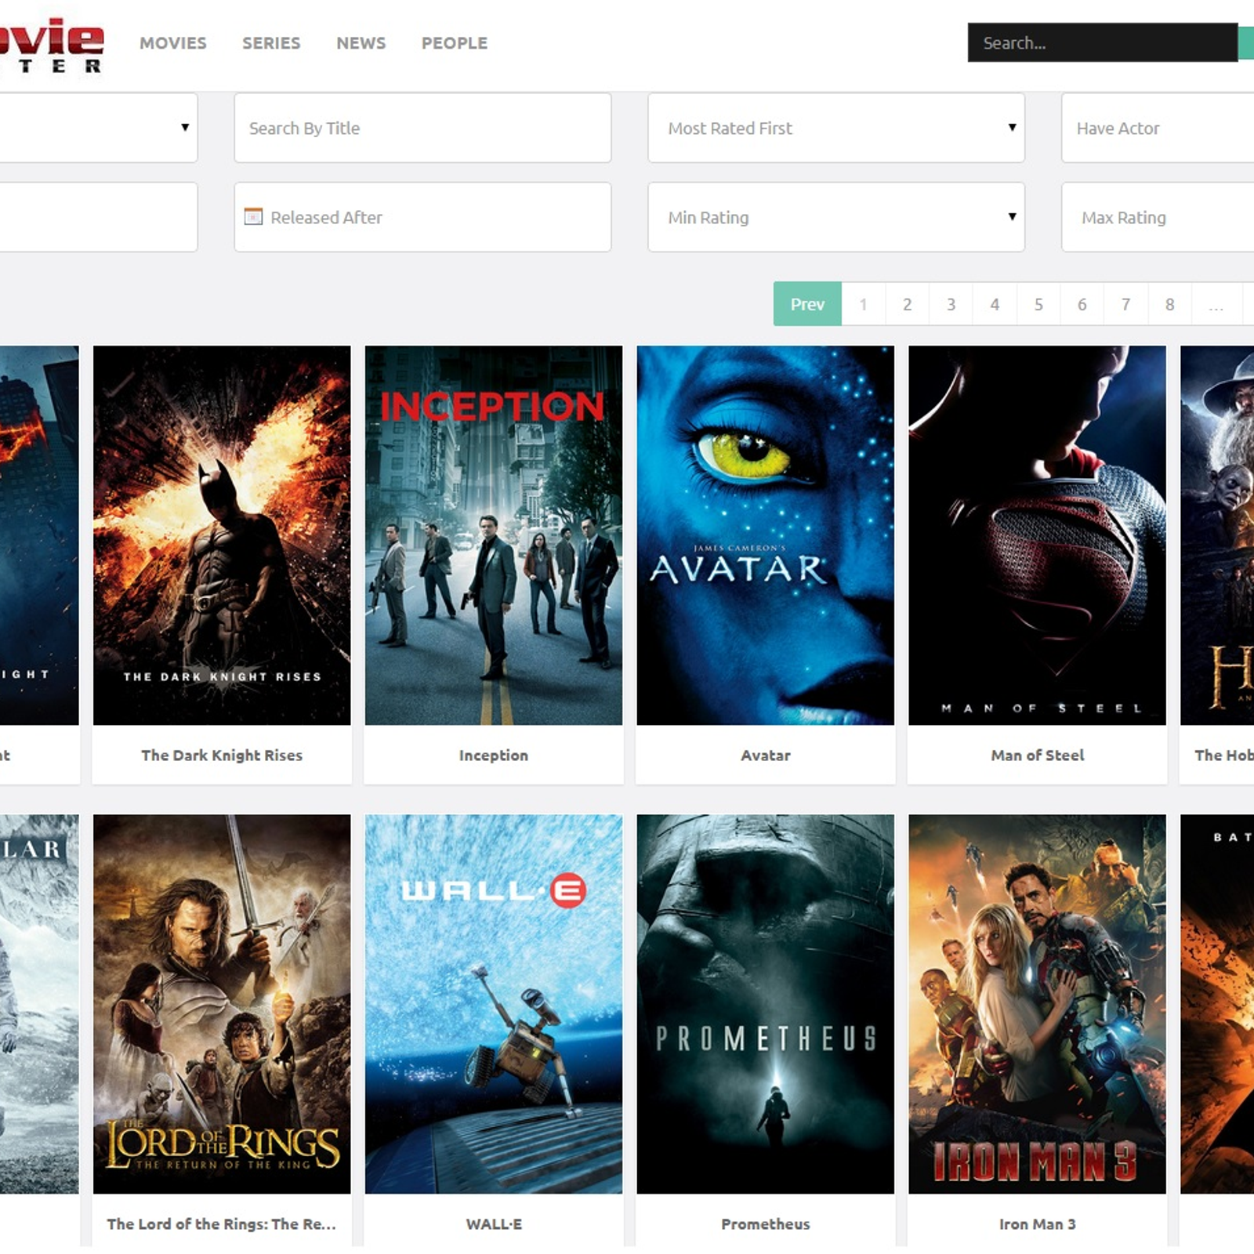Open the Man of Steel poster
The image size is (1254, 1254).
1037,535
